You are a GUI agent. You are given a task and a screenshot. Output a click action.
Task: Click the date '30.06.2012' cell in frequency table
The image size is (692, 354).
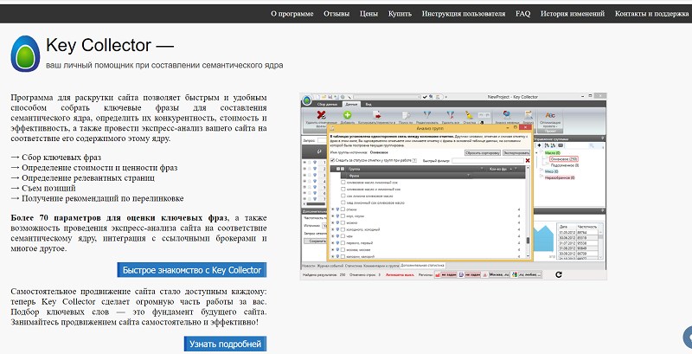pyautogui.click(x=567, y=238)
